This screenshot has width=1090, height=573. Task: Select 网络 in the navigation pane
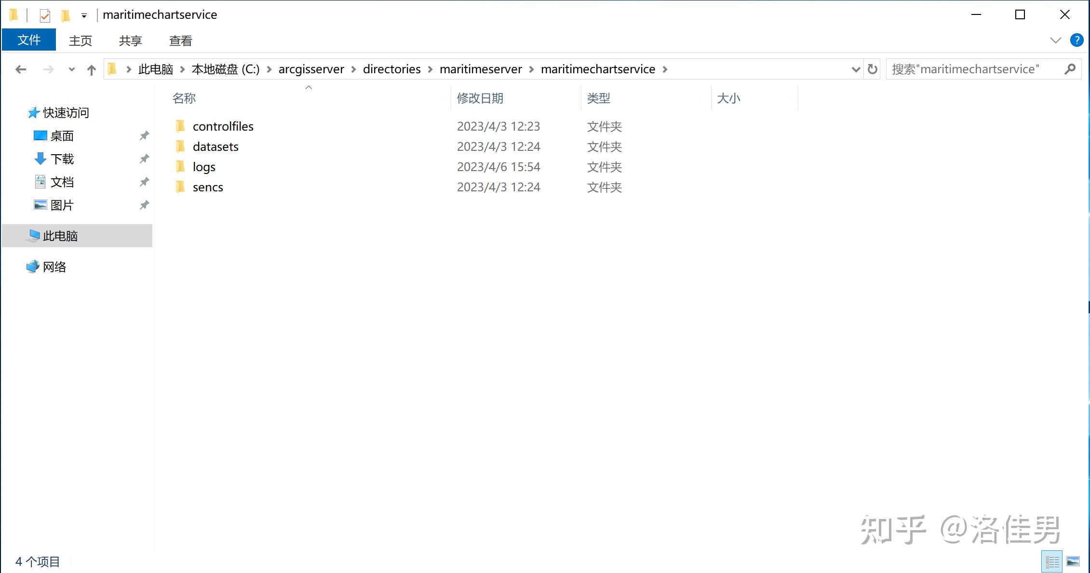(54, 267)
